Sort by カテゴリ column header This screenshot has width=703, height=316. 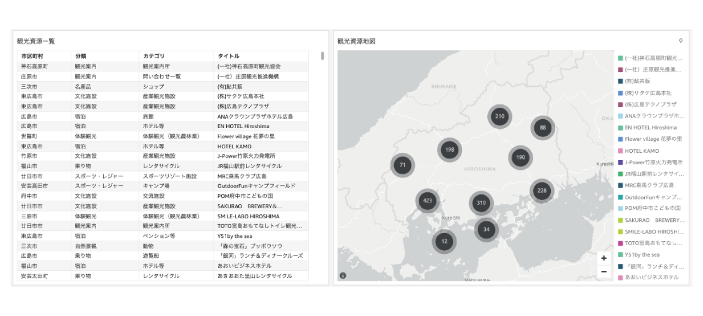[x=154, y=56]
